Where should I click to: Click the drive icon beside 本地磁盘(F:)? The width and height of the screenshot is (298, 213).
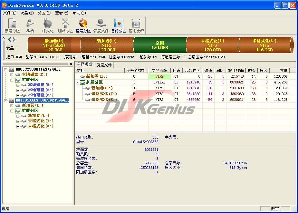tap(24, 95)
